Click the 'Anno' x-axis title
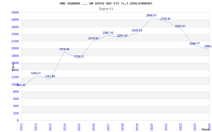Image resolution: width=212 pixels, height=132 pixels. 205,129
